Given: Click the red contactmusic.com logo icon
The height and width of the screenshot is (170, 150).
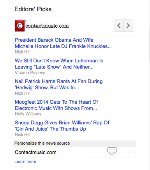Looking at the screenshot, I should [20, 26].
